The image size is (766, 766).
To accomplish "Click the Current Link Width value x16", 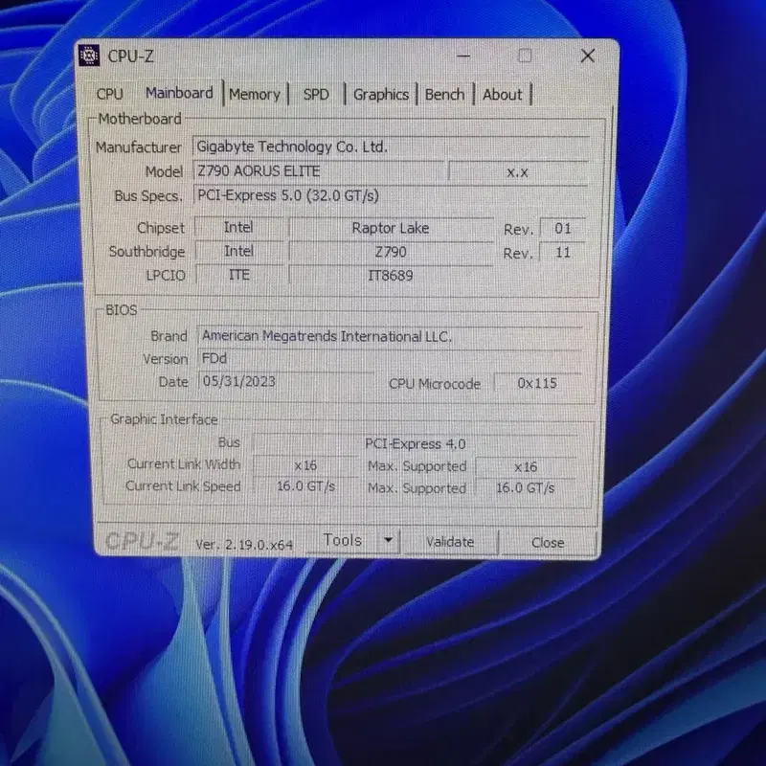I will coord(305,466).
